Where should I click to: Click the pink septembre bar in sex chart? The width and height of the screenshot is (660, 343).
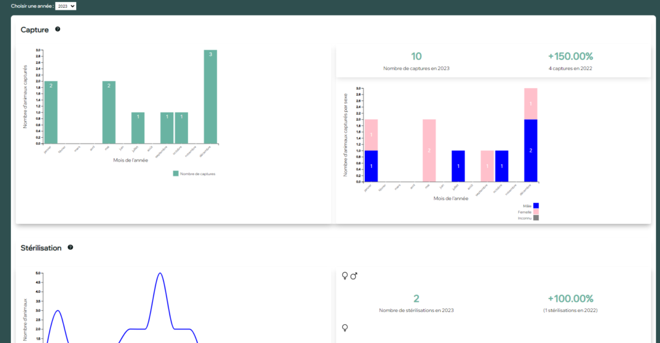(487, 166)
